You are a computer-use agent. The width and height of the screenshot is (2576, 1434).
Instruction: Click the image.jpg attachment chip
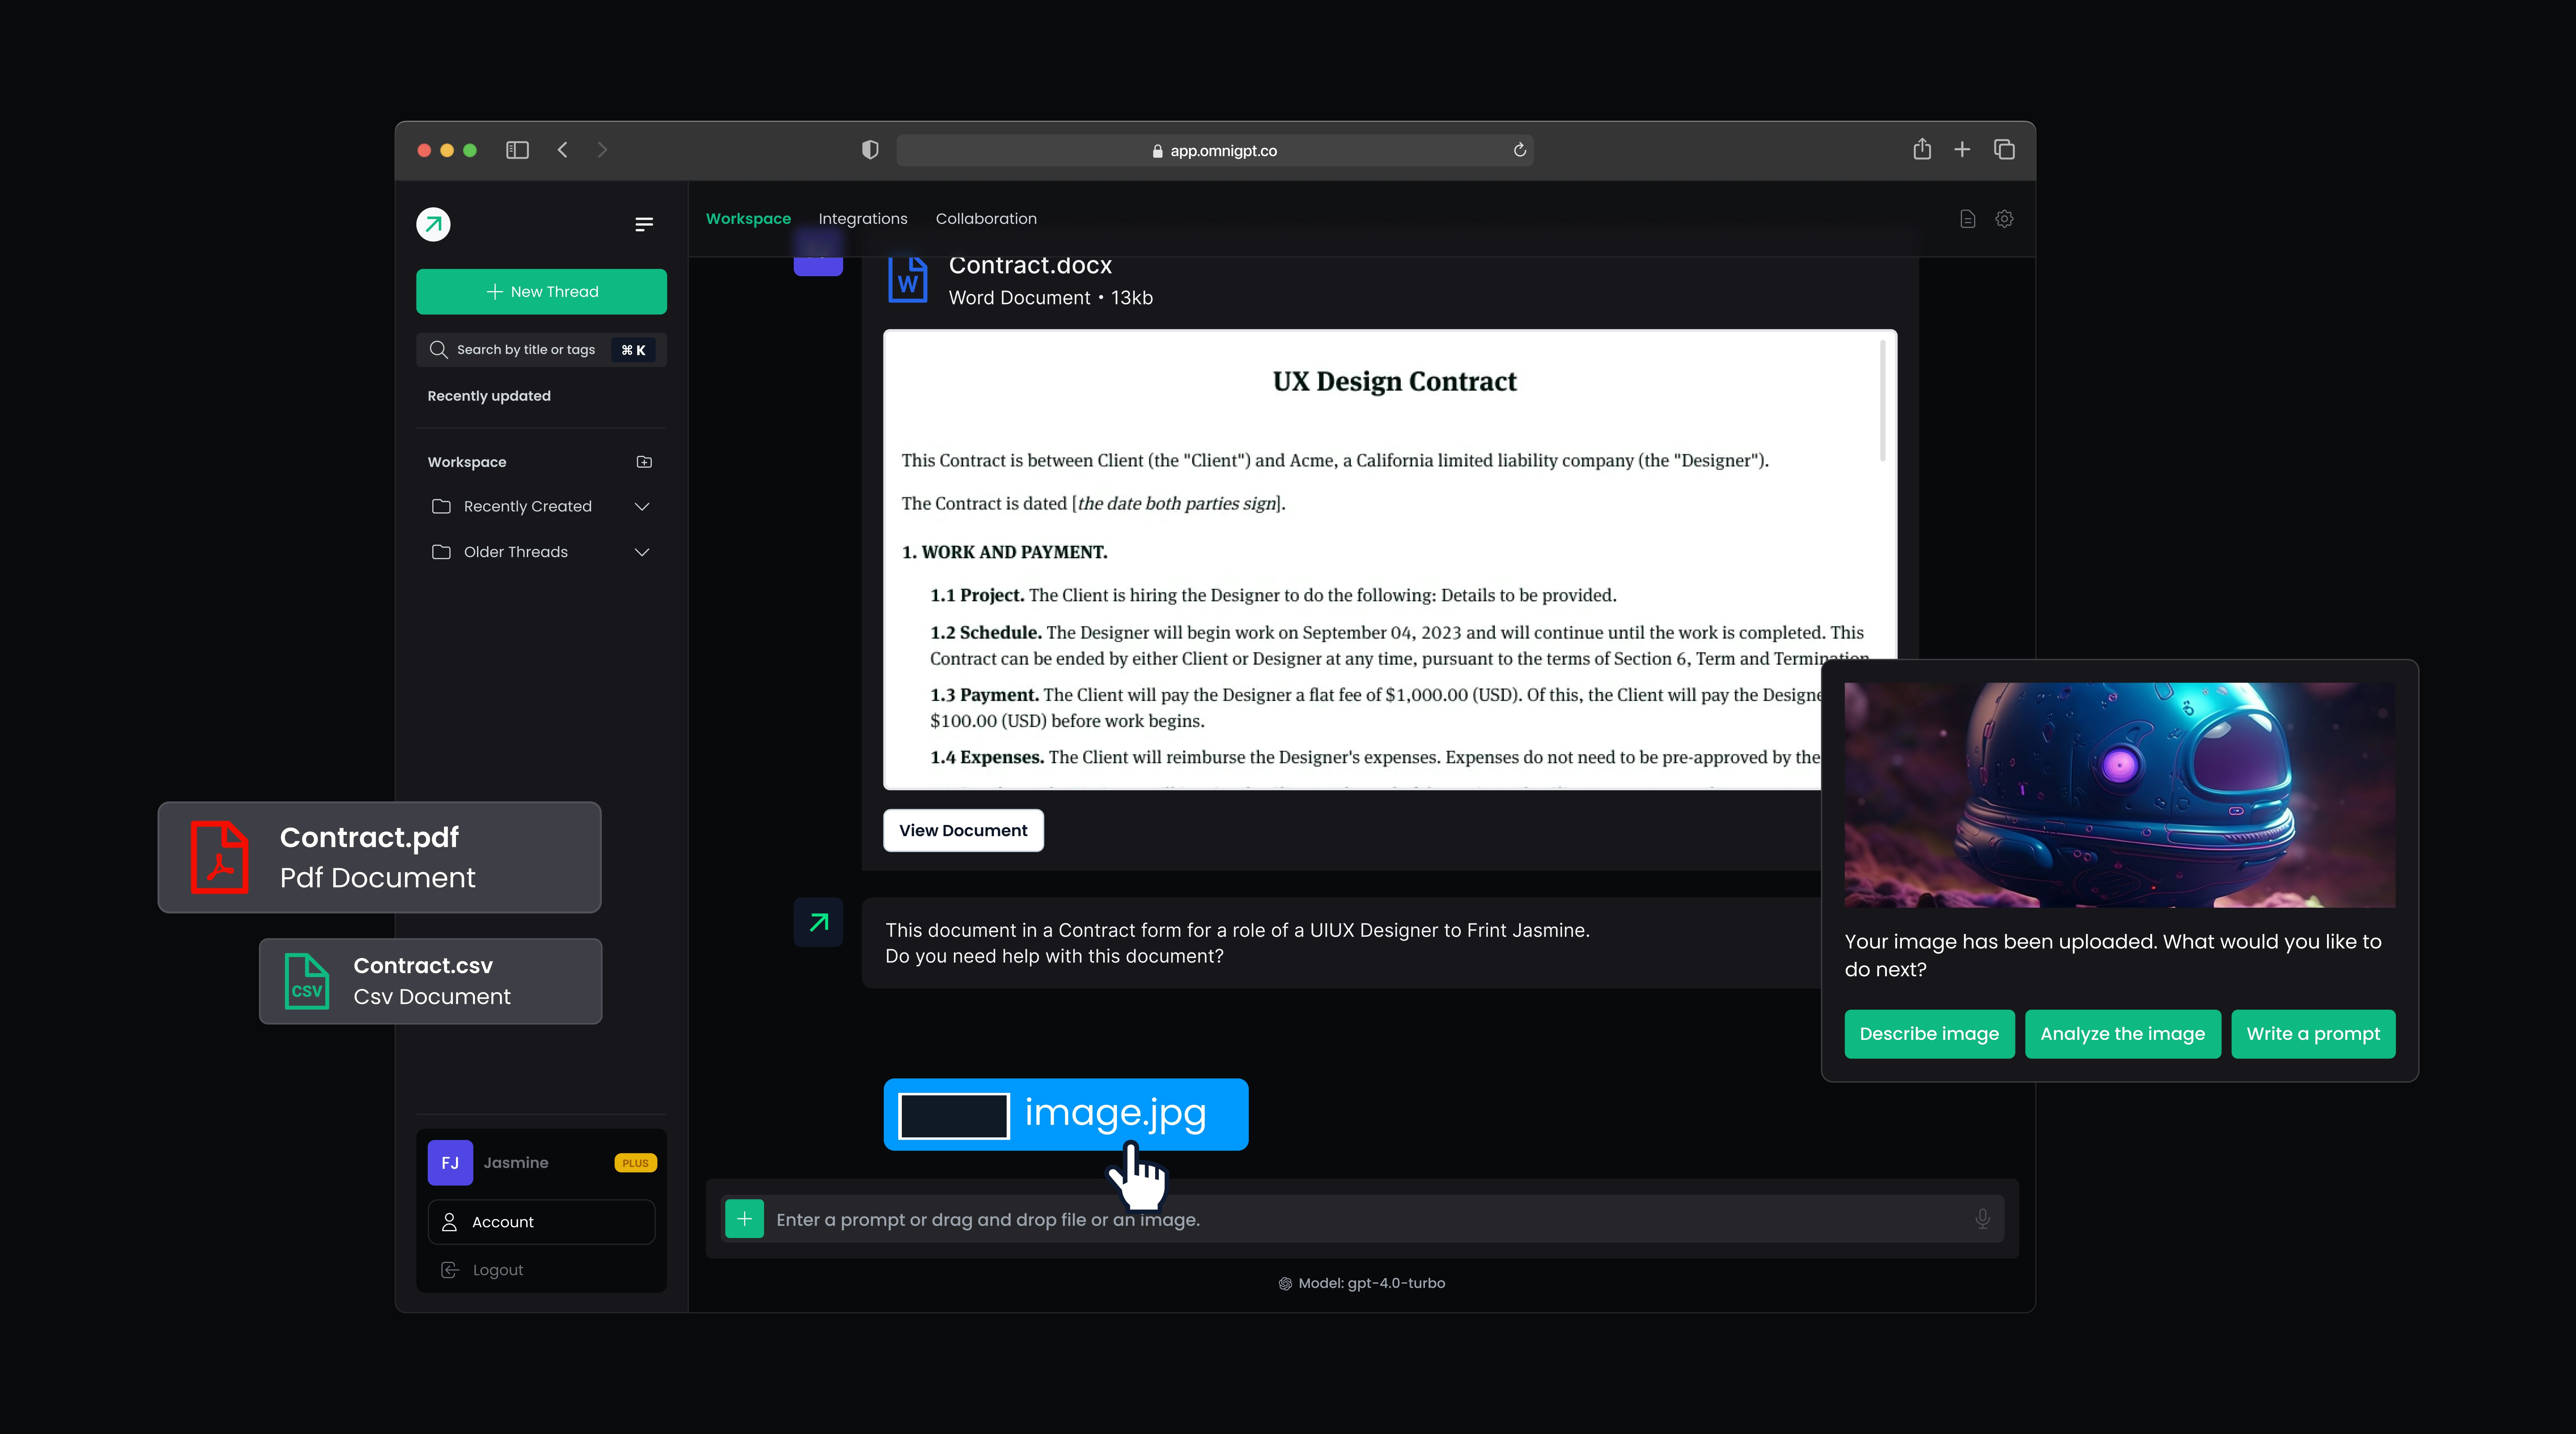point(1066,1114)
